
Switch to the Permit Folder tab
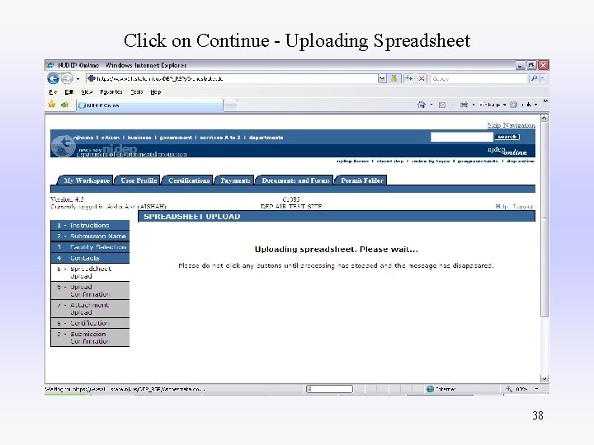click(x=362, y=180)
